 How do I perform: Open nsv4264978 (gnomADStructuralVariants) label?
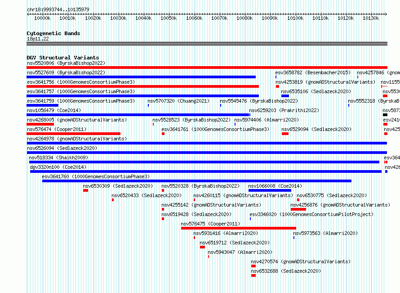77,139
